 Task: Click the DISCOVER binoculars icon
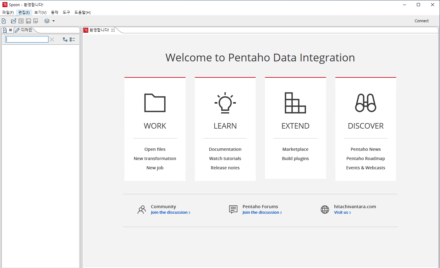point(366,103)
